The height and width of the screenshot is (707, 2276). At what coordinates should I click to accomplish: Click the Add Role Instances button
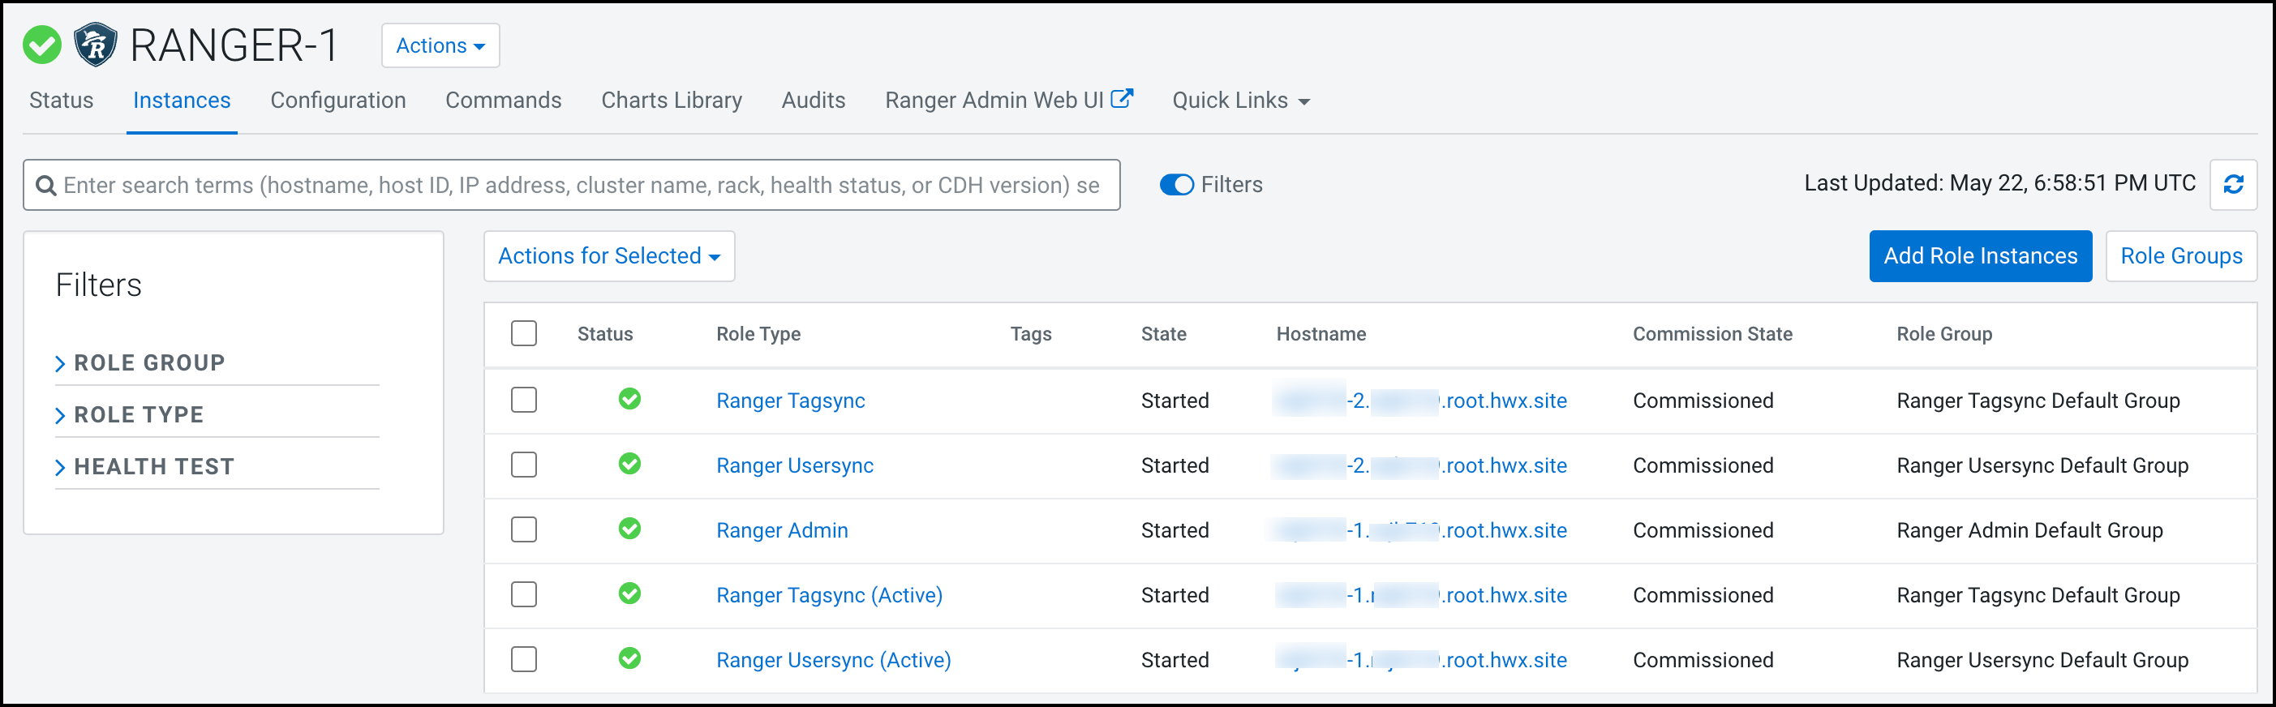[1979, 256]
